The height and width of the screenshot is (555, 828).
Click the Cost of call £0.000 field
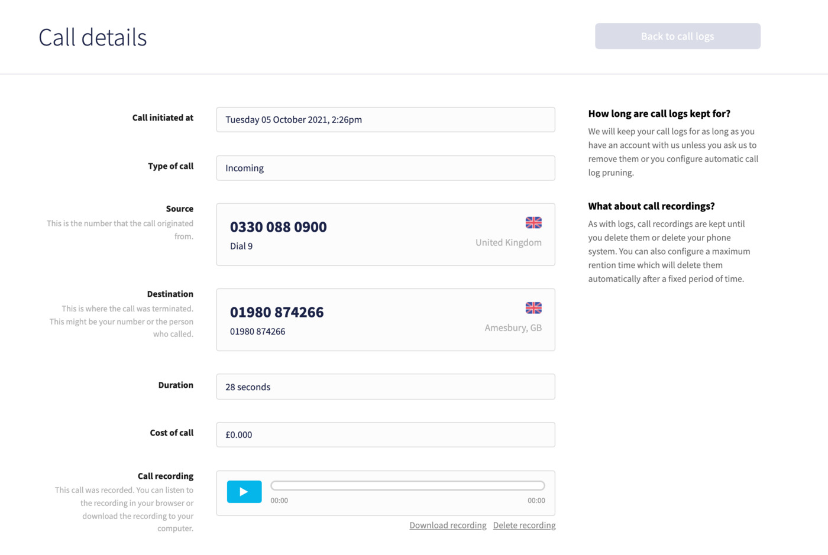[x=386, y=434]
